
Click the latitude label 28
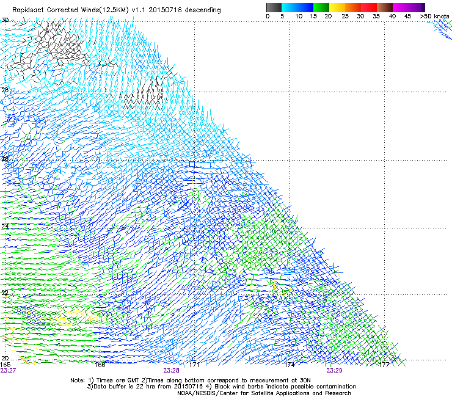[x=5, y=90]
